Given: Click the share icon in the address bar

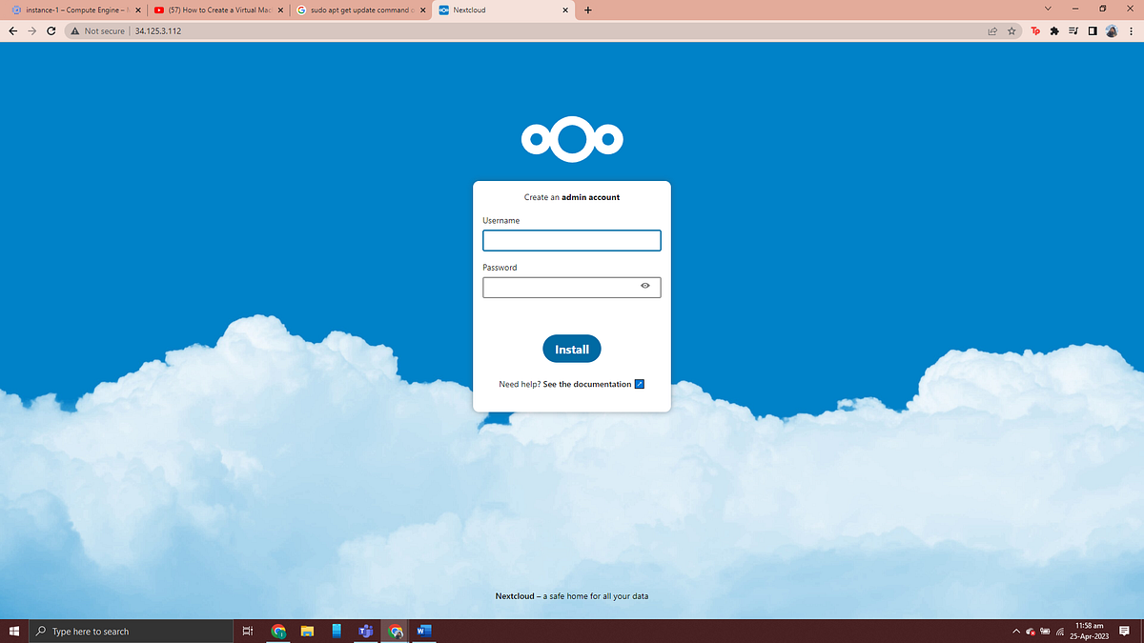Looking at the screenshot, I should (991, 30).
